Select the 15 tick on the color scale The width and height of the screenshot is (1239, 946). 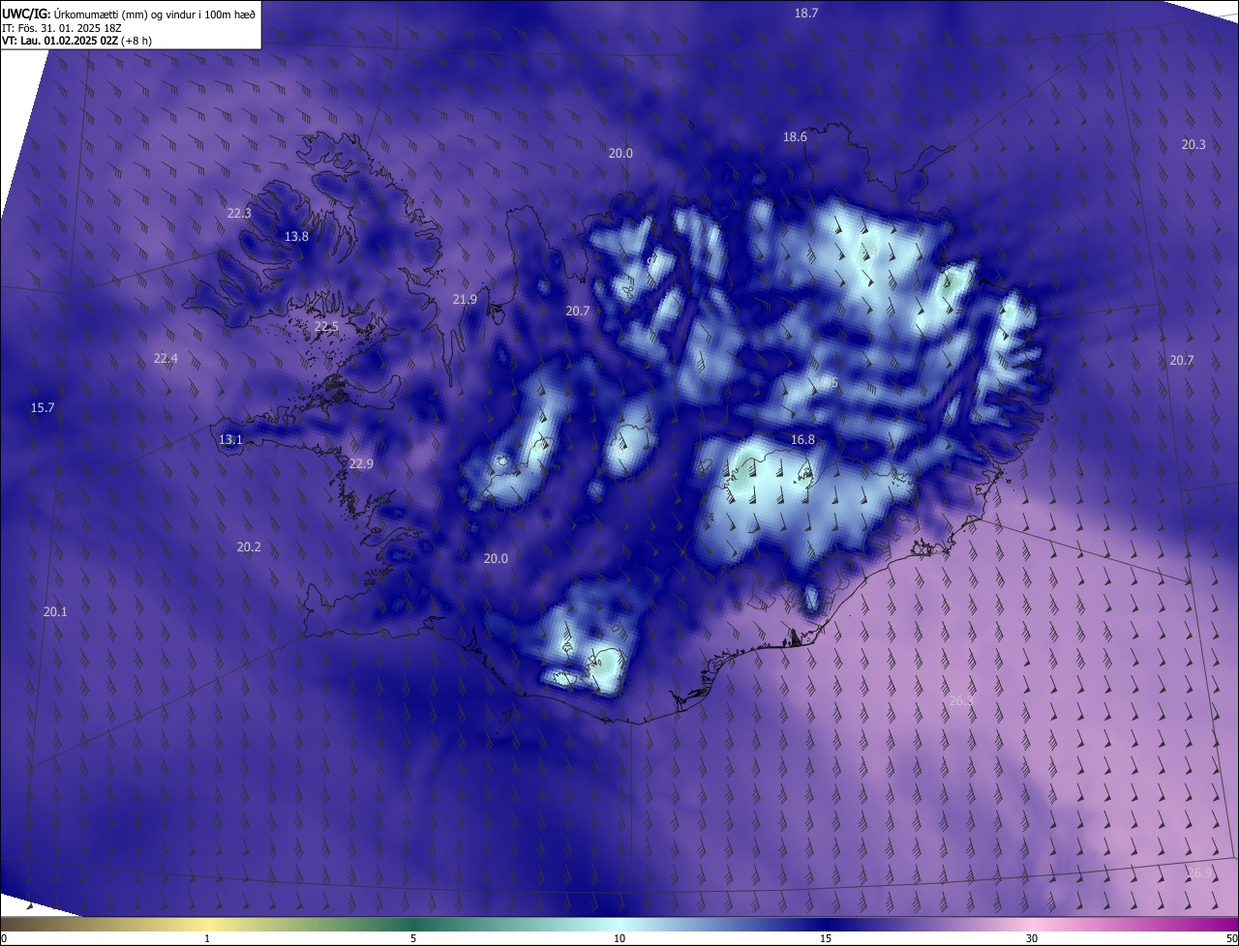pyautogui.click(x=826, y=939)
